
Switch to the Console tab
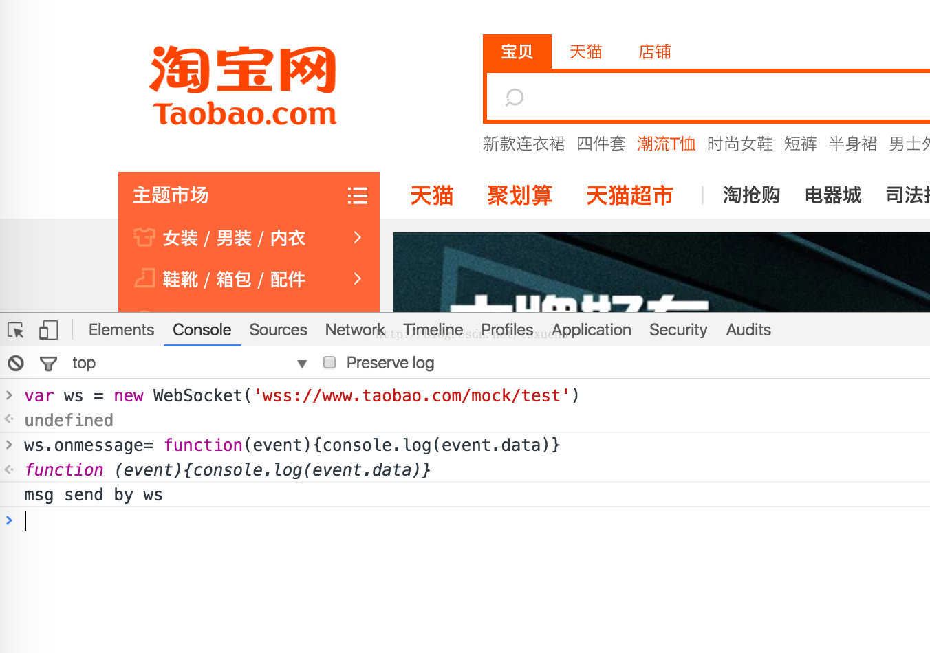[x=202, y=330]
